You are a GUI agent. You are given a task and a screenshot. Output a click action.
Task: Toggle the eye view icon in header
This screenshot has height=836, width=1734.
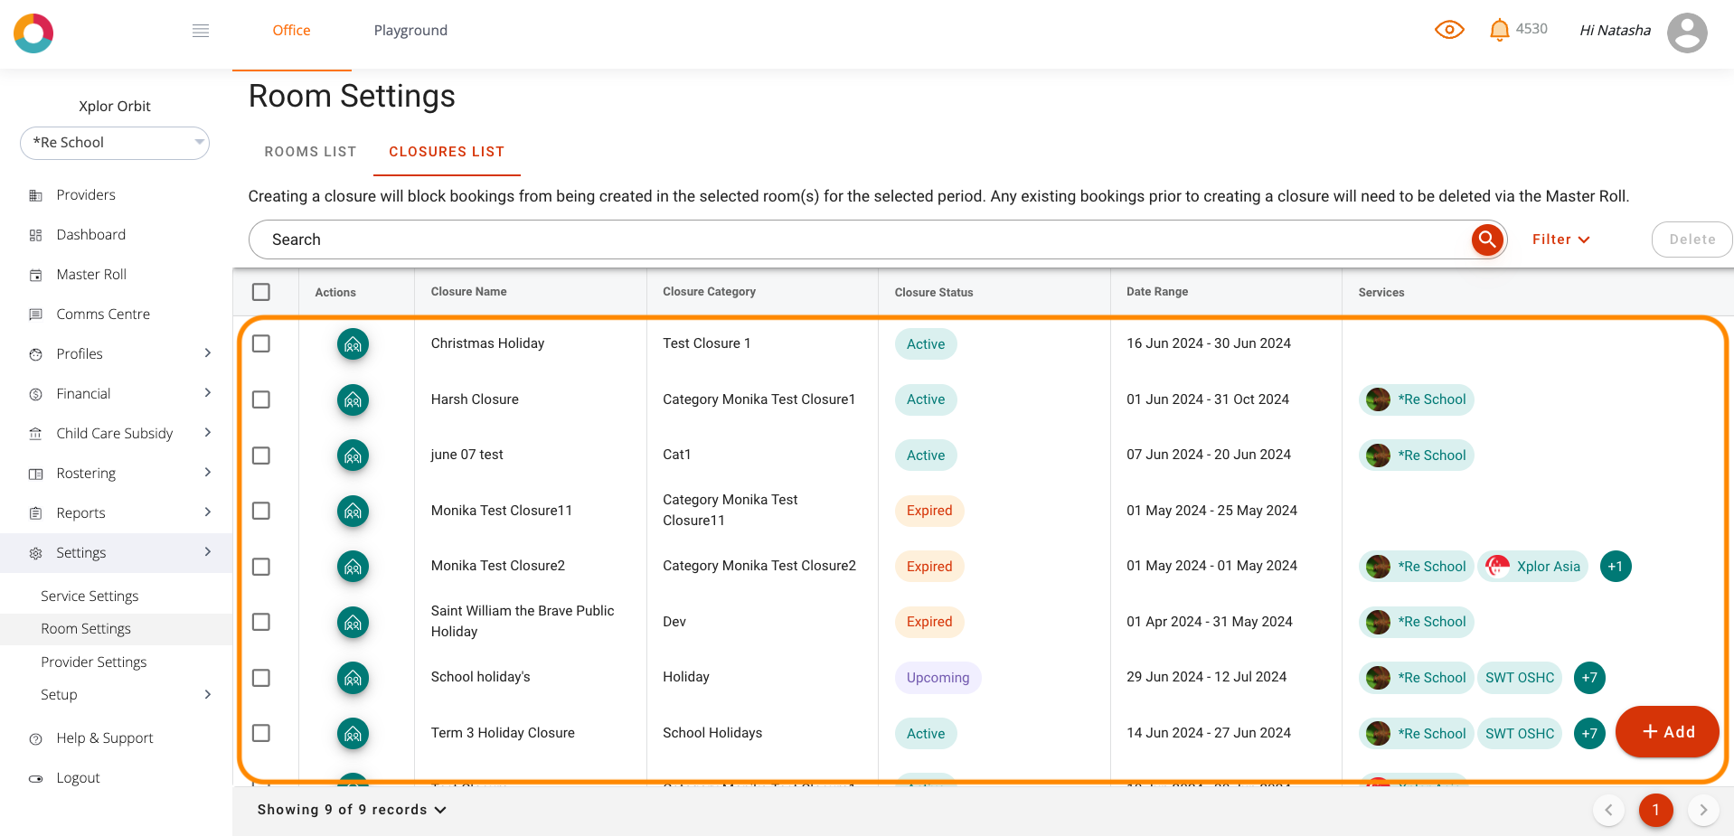[1449, 30]
